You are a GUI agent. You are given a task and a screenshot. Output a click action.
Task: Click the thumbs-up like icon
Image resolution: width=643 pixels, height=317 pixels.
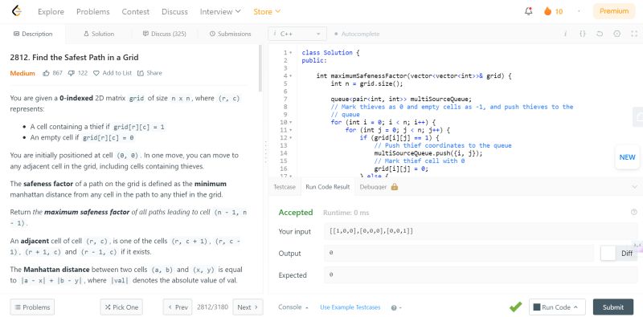[46, 73]
